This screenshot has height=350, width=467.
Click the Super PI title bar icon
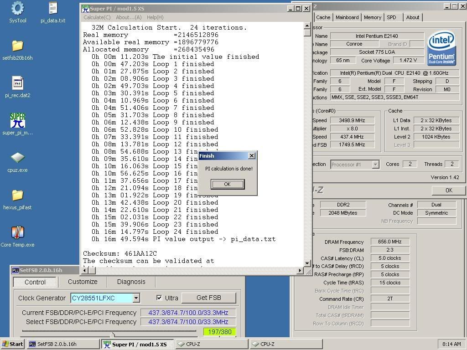pyautogui.click(x=85, y=9)
